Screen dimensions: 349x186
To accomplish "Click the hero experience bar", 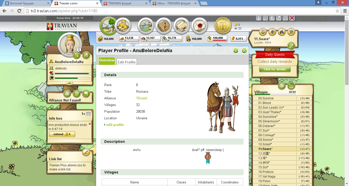I will [x=72, y=78].
